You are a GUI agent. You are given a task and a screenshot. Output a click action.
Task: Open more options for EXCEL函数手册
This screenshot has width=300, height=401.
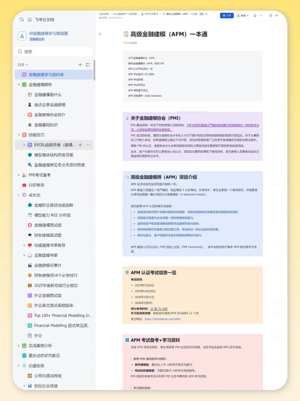(88, 145)
